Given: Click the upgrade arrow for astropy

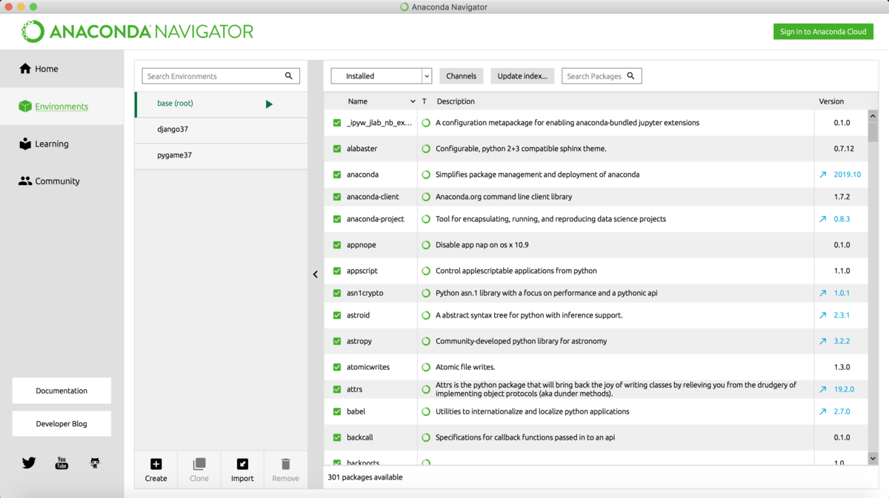Looking at the screenshot, I should coord(822,341).
